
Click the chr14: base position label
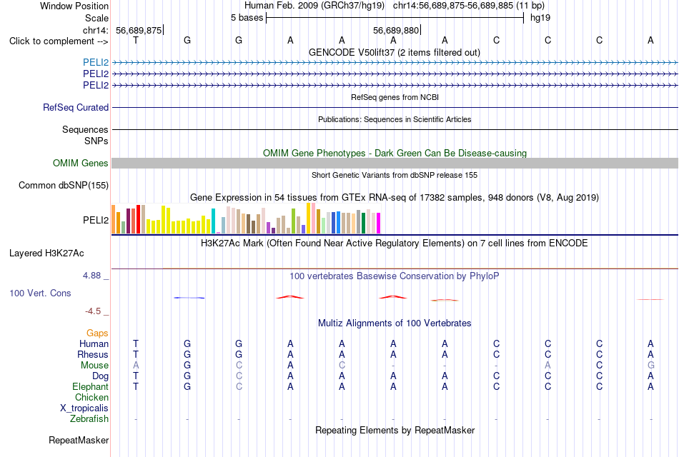pos(96,30)
